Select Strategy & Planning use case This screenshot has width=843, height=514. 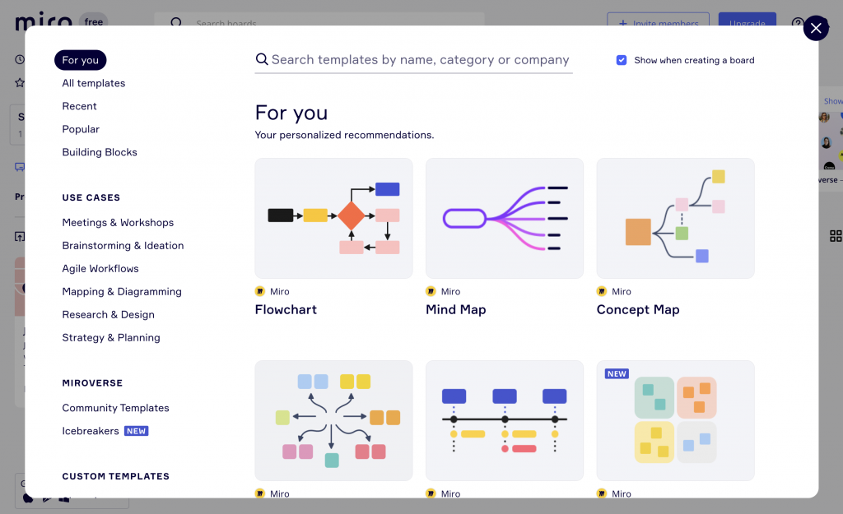[x=111, y=338]
